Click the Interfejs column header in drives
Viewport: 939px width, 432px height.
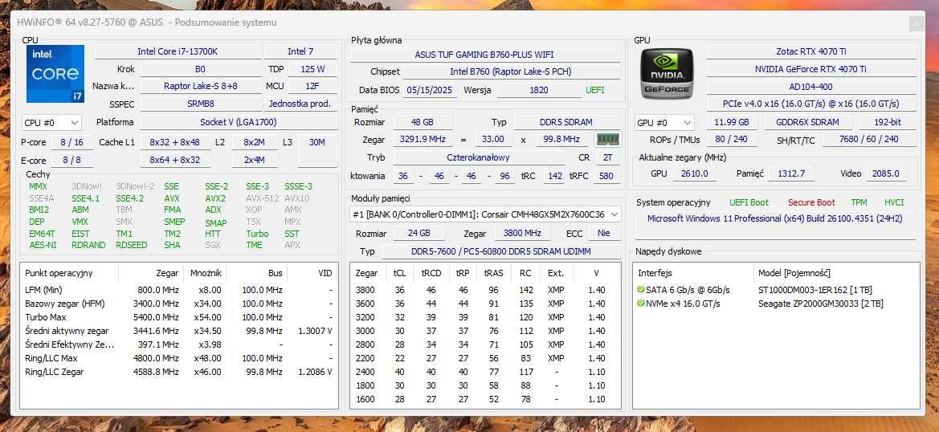pos(693,274)
